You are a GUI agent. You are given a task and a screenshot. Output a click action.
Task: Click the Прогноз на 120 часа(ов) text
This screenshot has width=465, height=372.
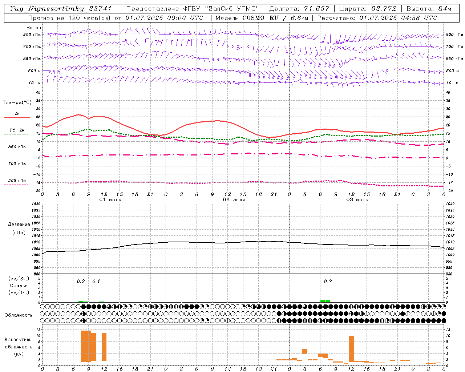click(x=70, y=18)
